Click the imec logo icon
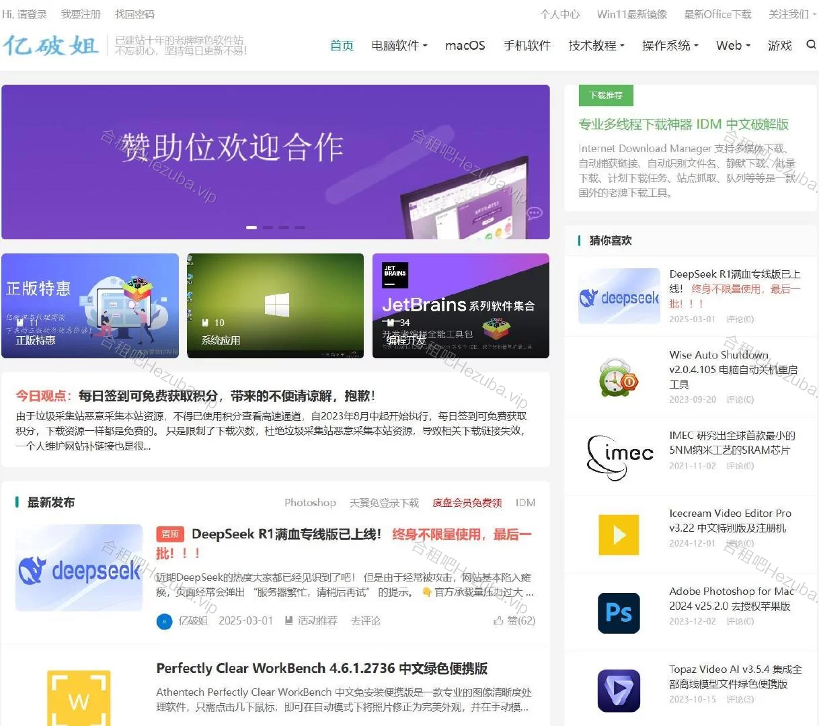The image size is (819, 726). pyautogui.click(x=619, y=456)
